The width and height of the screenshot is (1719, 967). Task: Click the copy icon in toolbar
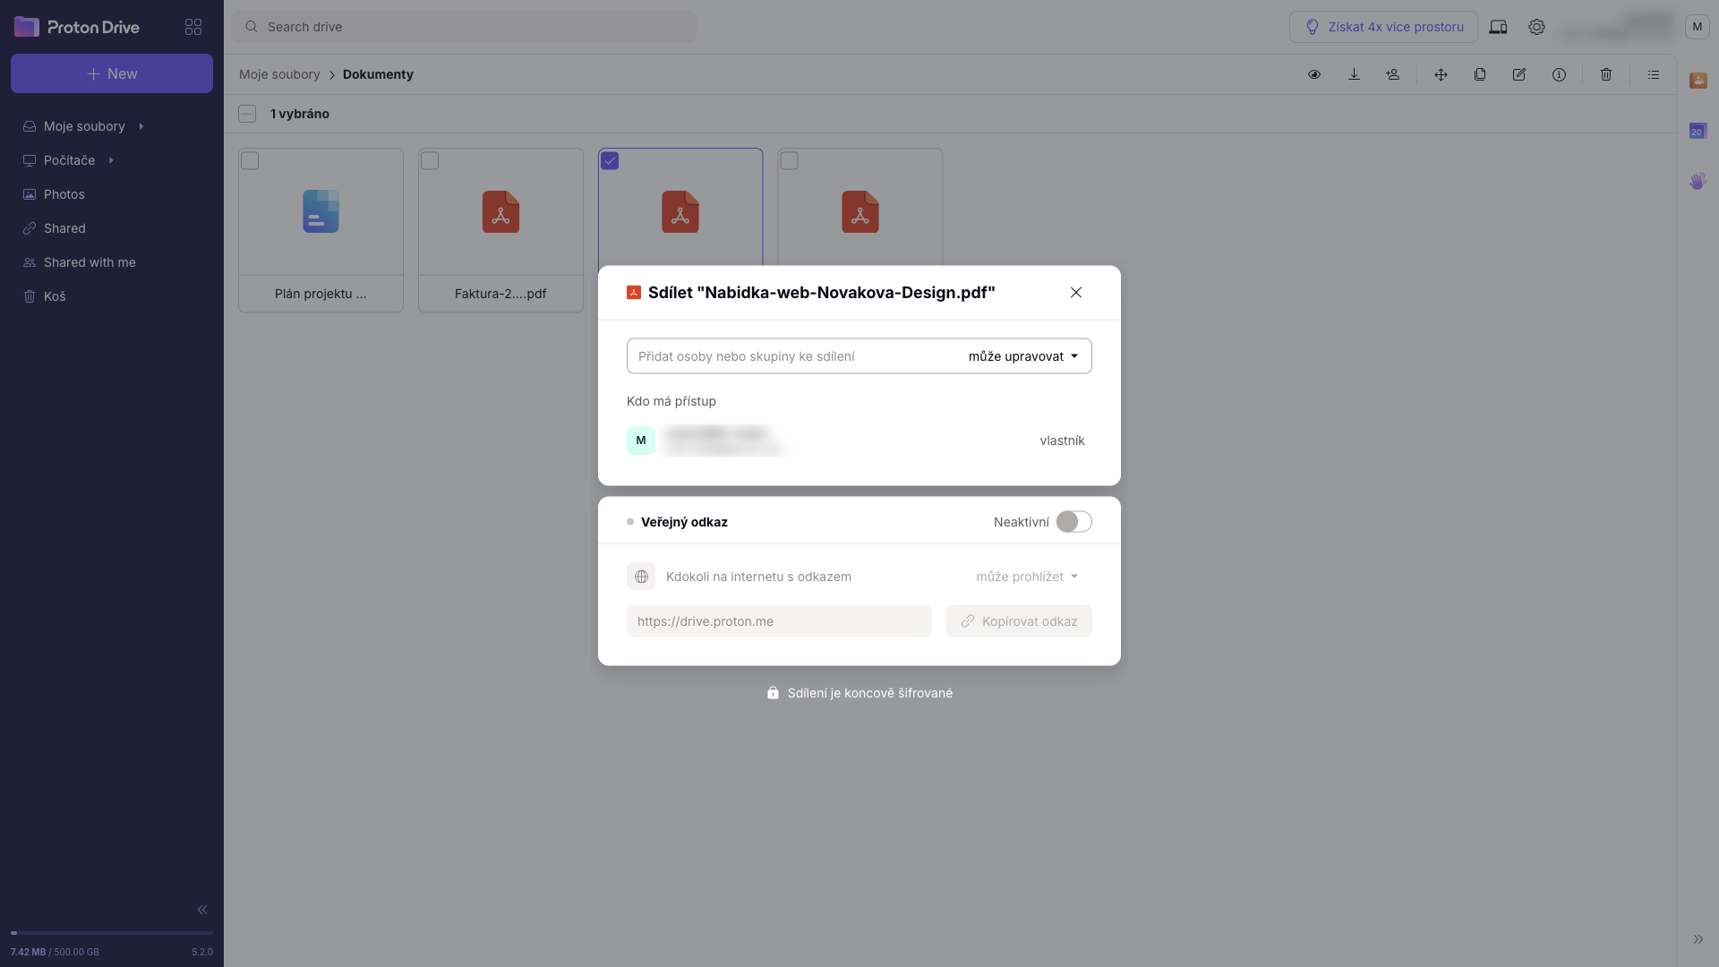1480,74
